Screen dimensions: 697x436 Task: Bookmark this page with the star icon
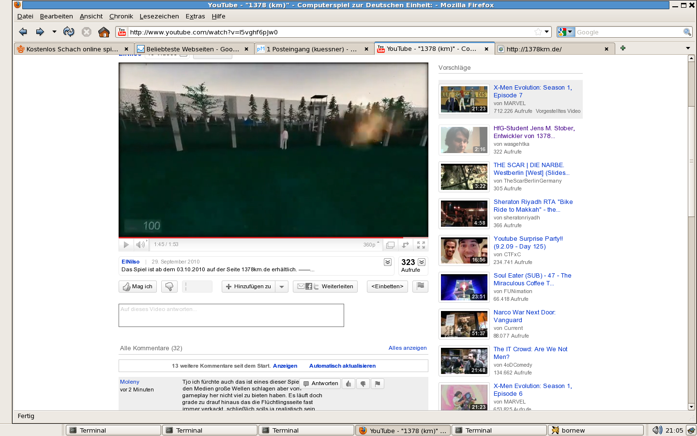coord(538,32)
